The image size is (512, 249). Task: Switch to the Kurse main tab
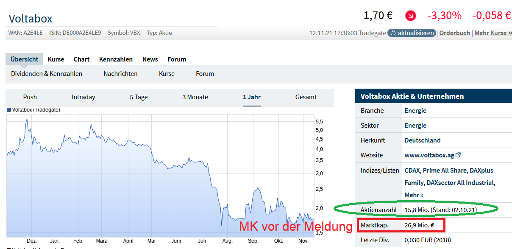[56, 59]
